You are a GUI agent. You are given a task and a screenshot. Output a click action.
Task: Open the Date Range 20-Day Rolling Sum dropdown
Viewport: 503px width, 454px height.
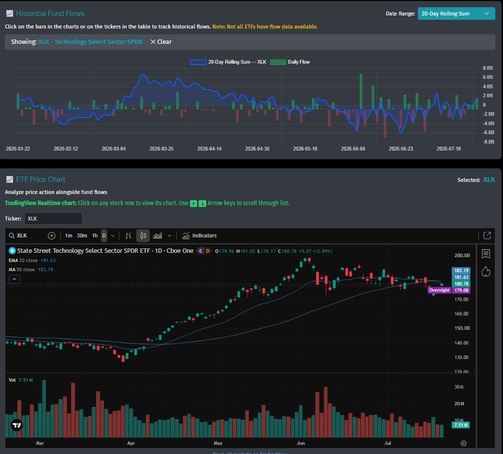[456, 14]
